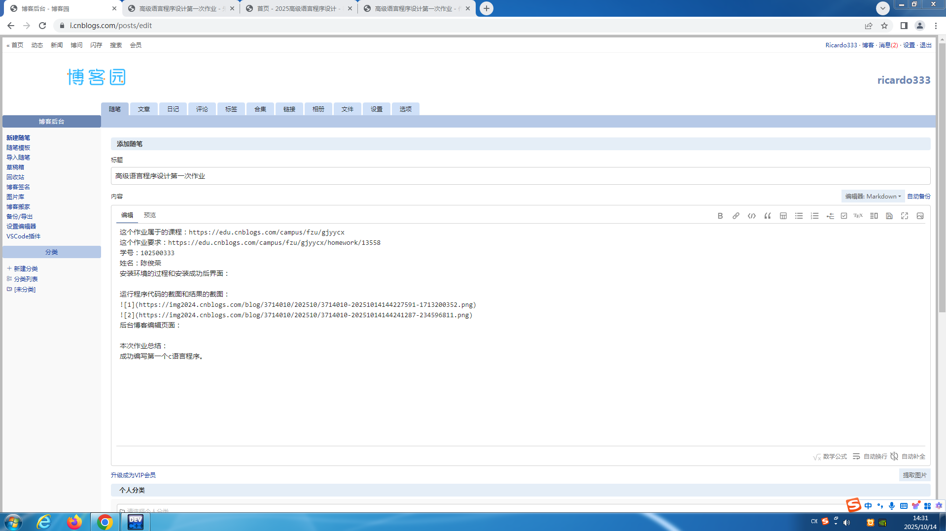This screenshot has width=946, height=531.
Task: Open the 选项 tab
Action: pyautogui.click(x=406, y=109)
